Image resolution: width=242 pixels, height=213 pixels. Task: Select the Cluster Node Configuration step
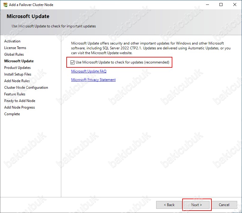pyautogui.click(x=26, y=88)
